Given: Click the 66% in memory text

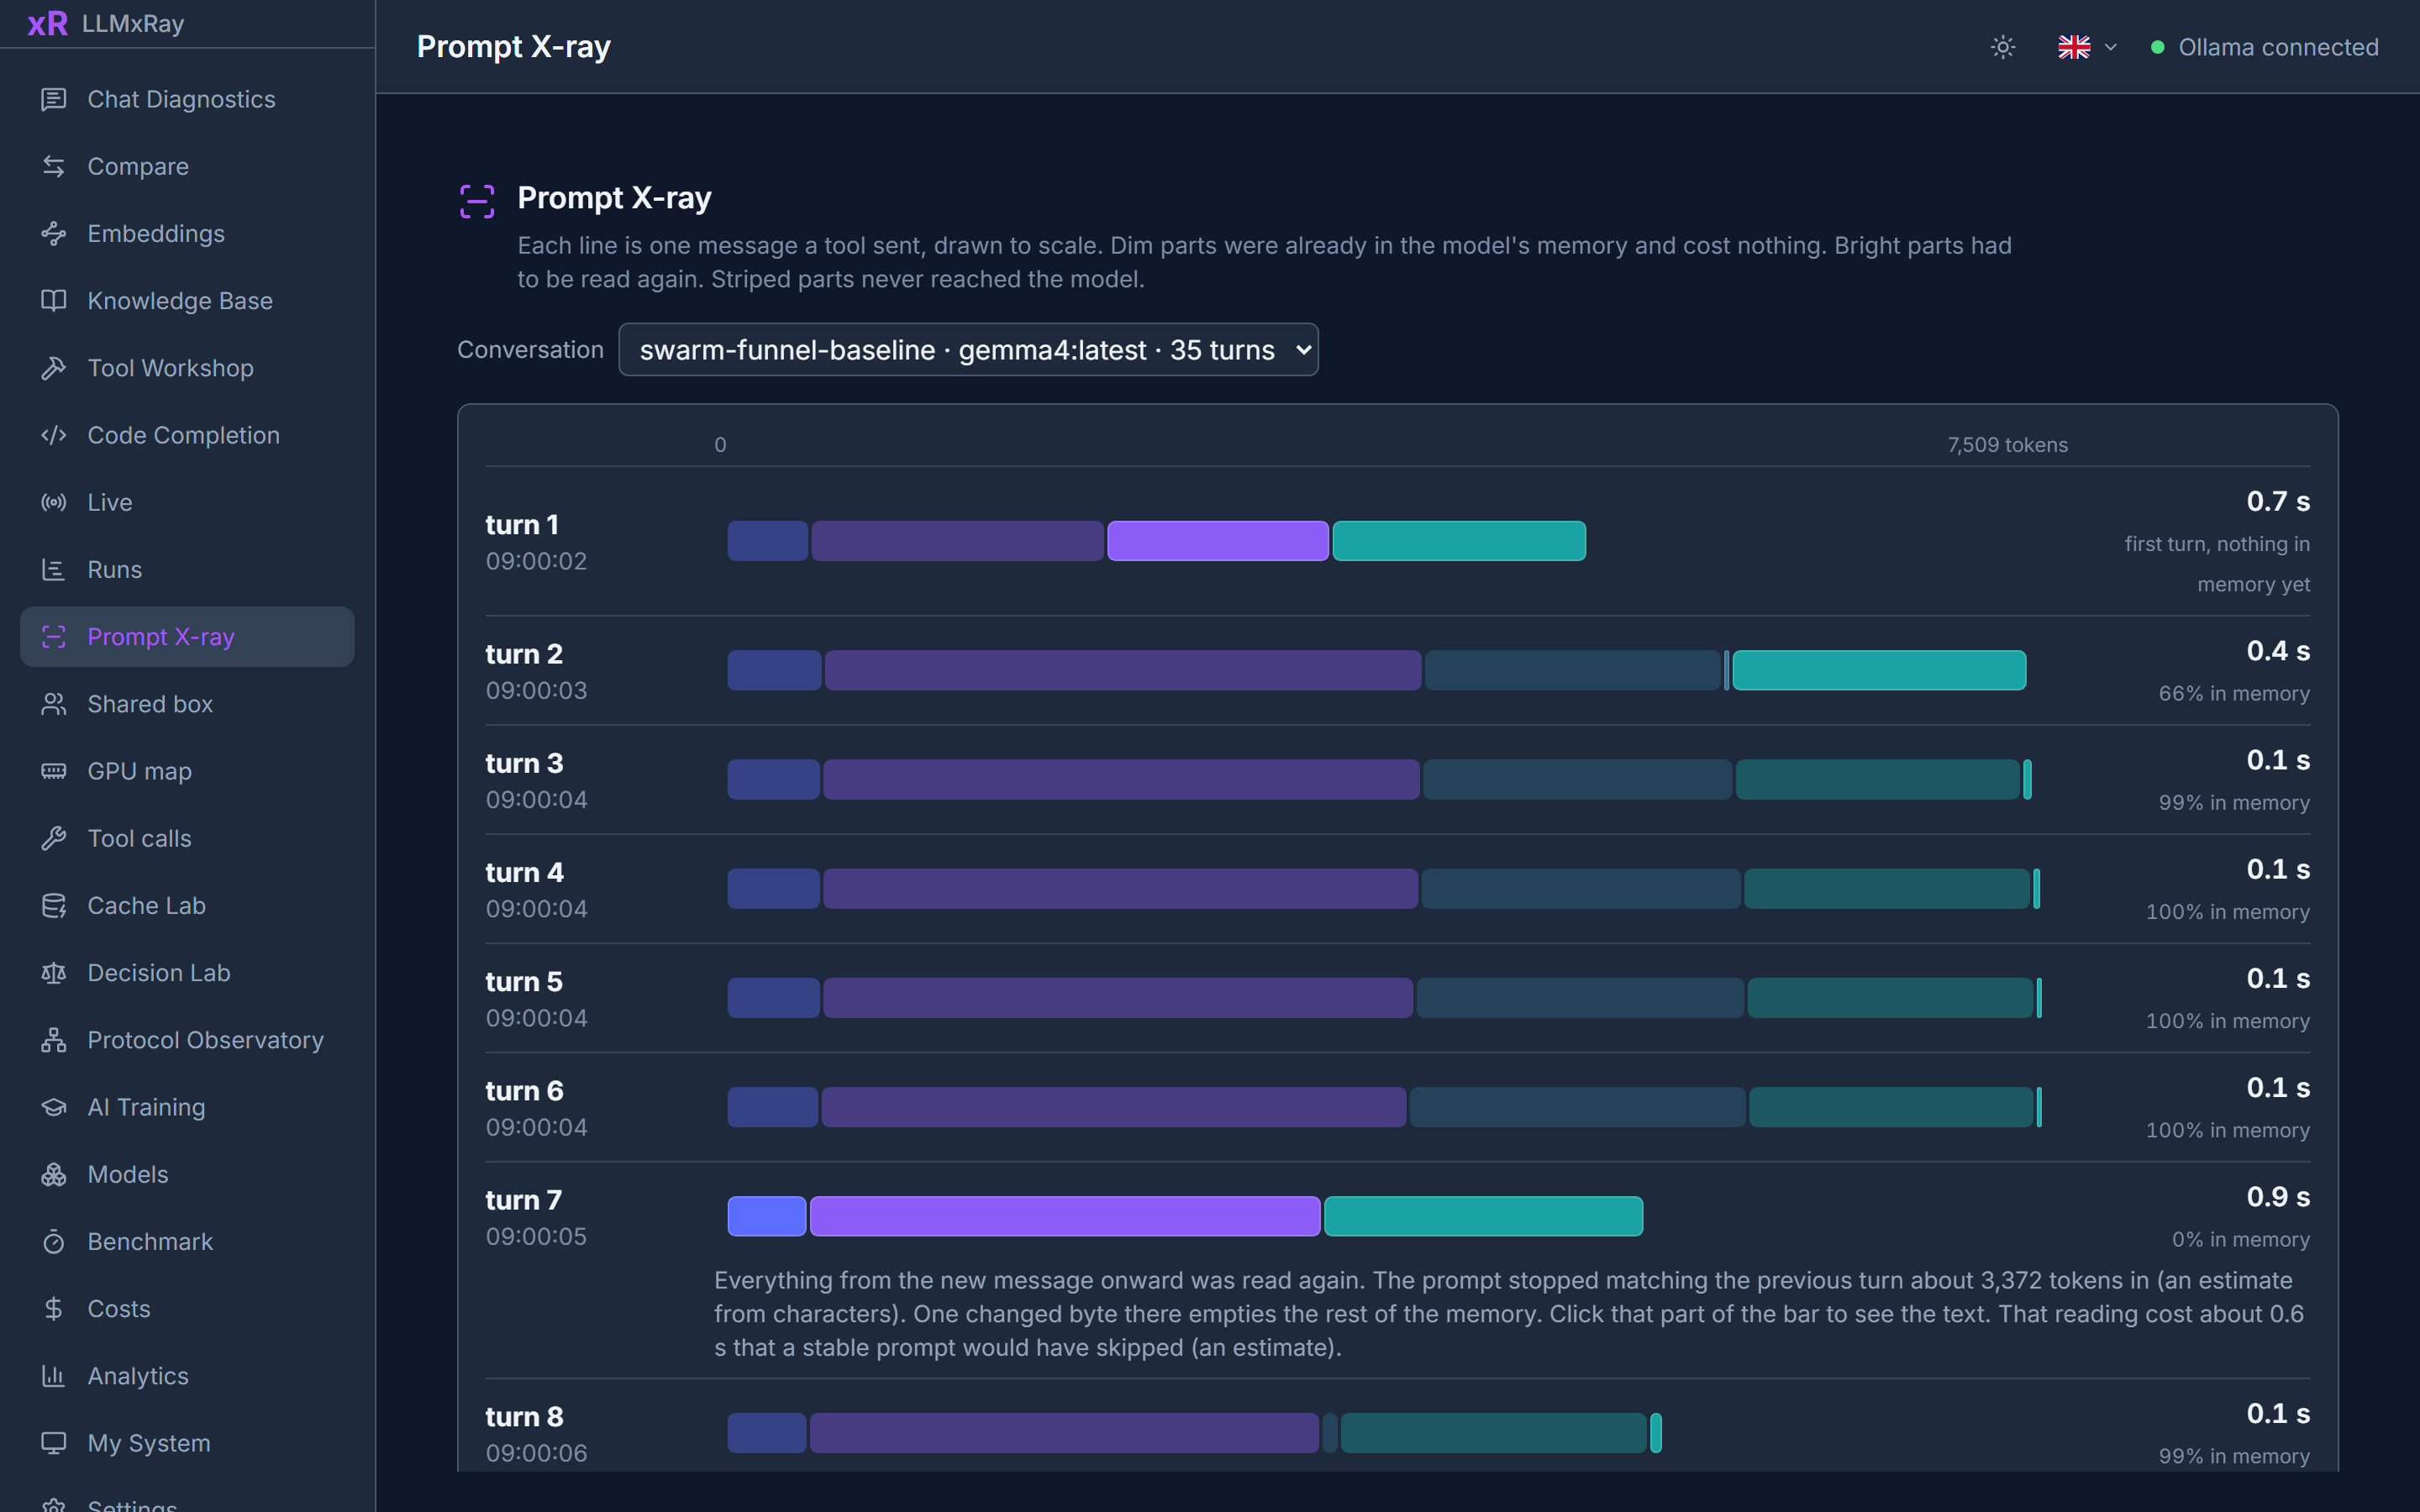Looking at the screenshot, I should click(x=2233, y=693).
